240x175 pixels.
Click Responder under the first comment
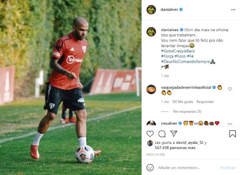205,101
